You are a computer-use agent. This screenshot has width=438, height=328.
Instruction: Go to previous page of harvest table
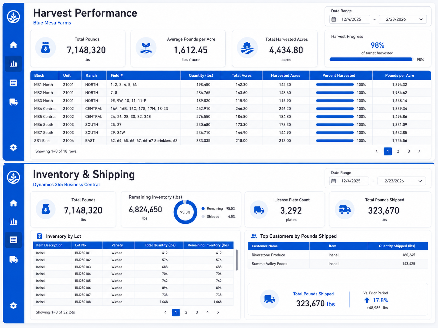[377, 151]
